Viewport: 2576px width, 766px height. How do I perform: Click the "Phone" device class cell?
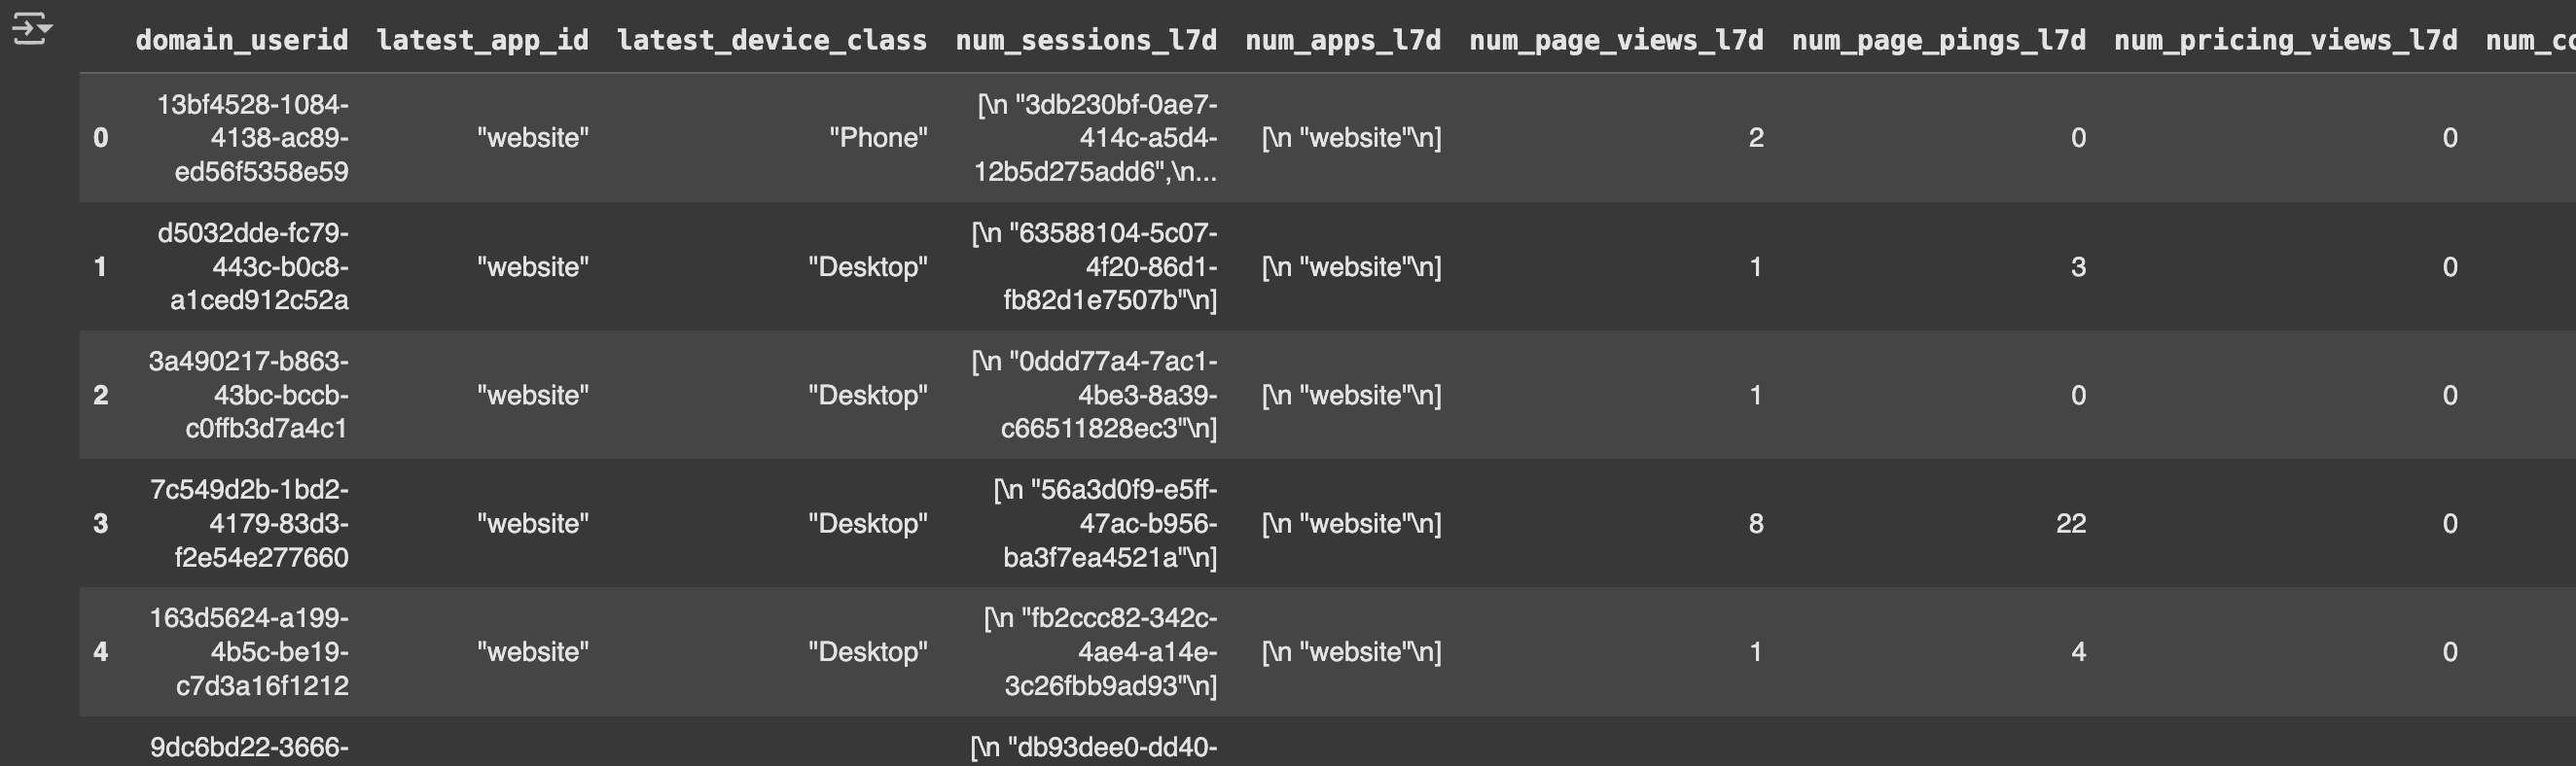pyautogui.click(x=878, y=138)
